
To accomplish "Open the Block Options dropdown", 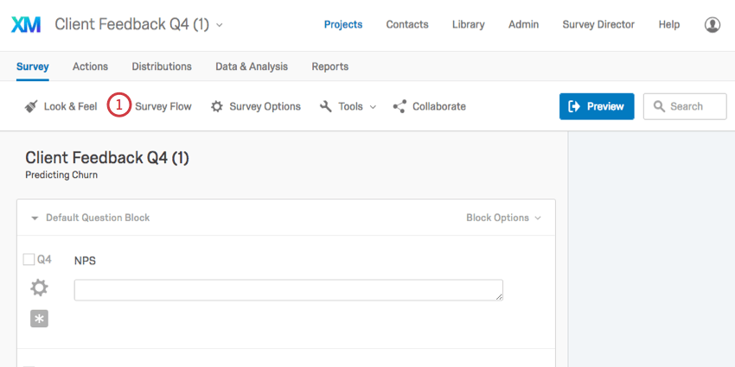I will point(503,218).
